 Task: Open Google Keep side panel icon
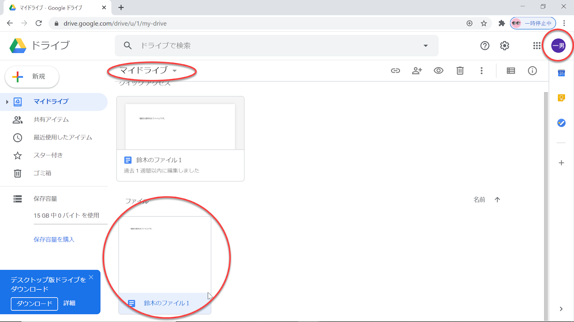tap(561, 98)
